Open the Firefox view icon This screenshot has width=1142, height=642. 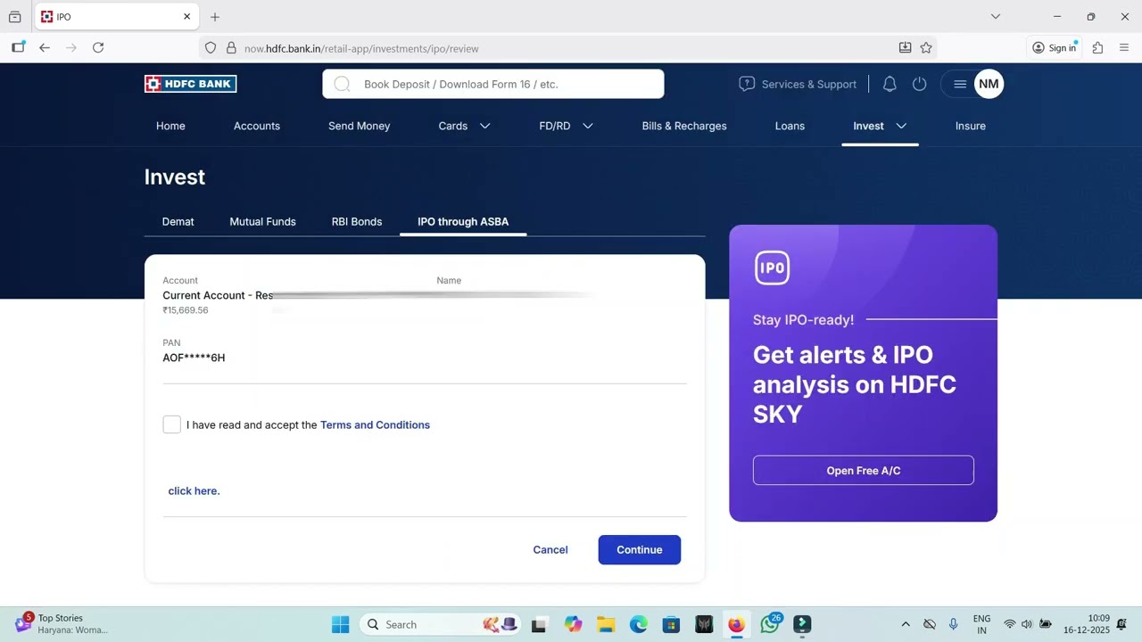(14, 17)
